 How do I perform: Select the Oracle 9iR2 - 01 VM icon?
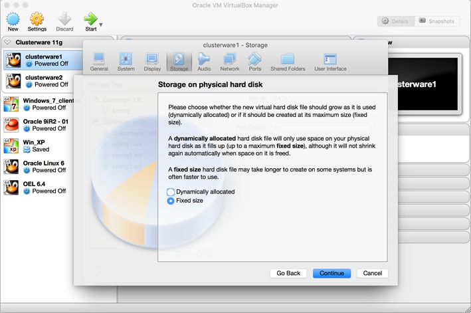point(11,125)
